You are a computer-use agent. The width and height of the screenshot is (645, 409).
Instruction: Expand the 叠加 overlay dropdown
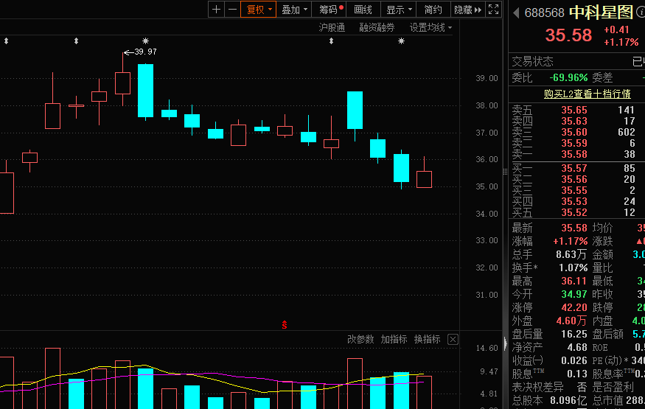click(x=295, y=10)
